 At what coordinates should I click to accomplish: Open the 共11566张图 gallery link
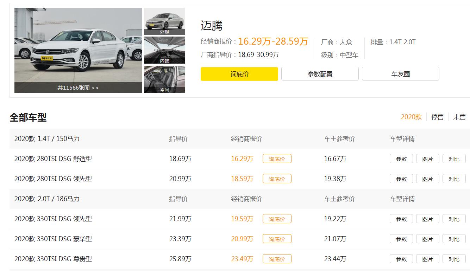(x=78, y=88)
